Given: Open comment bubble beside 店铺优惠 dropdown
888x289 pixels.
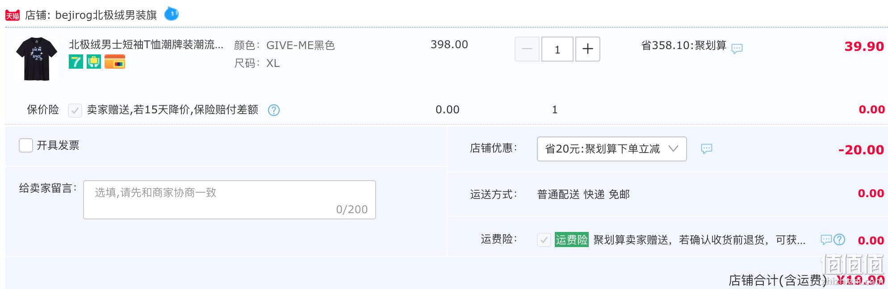Looking at the screenshot, I should coord(706,149).
